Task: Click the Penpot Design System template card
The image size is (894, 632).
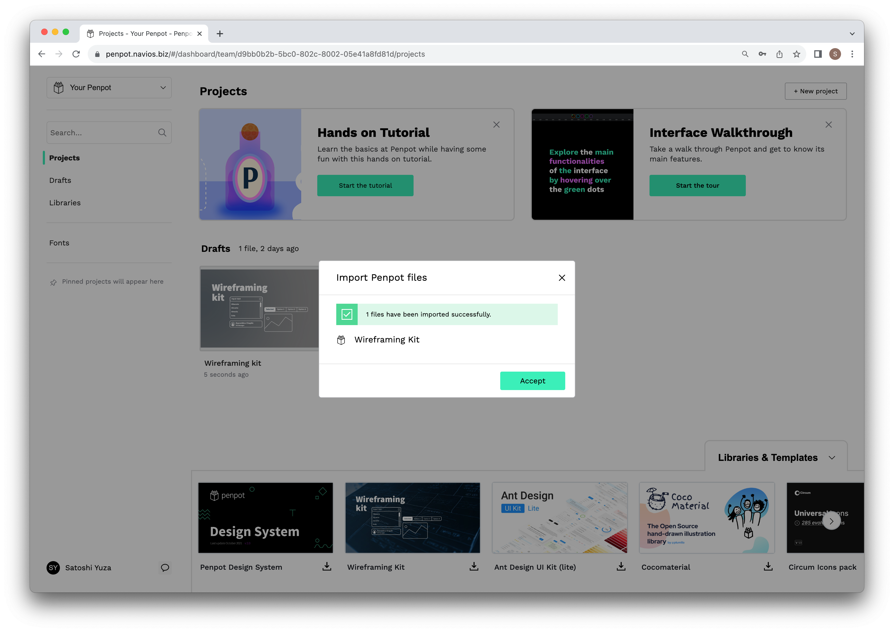Action: (266, 518)
